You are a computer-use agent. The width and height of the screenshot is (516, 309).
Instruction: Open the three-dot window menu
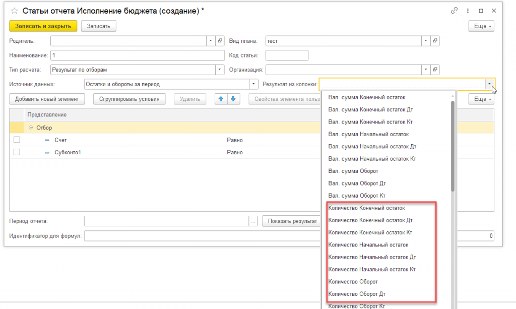click(x=468, y=11)
